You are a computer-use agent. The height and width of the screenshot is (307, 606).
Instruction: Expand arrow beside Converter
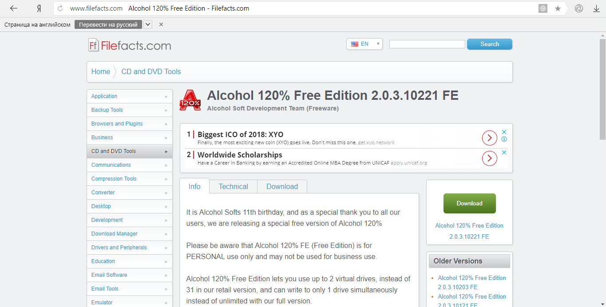pyautogui.click(x=166, y=193)
